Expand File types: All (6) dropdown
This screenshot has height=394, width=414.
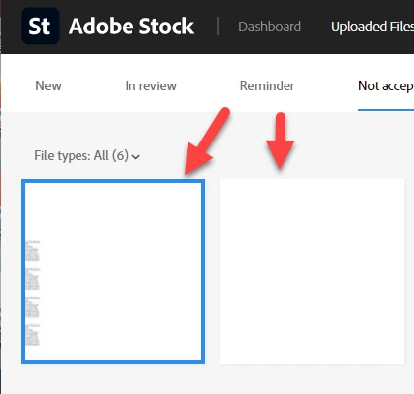[87, 155]
